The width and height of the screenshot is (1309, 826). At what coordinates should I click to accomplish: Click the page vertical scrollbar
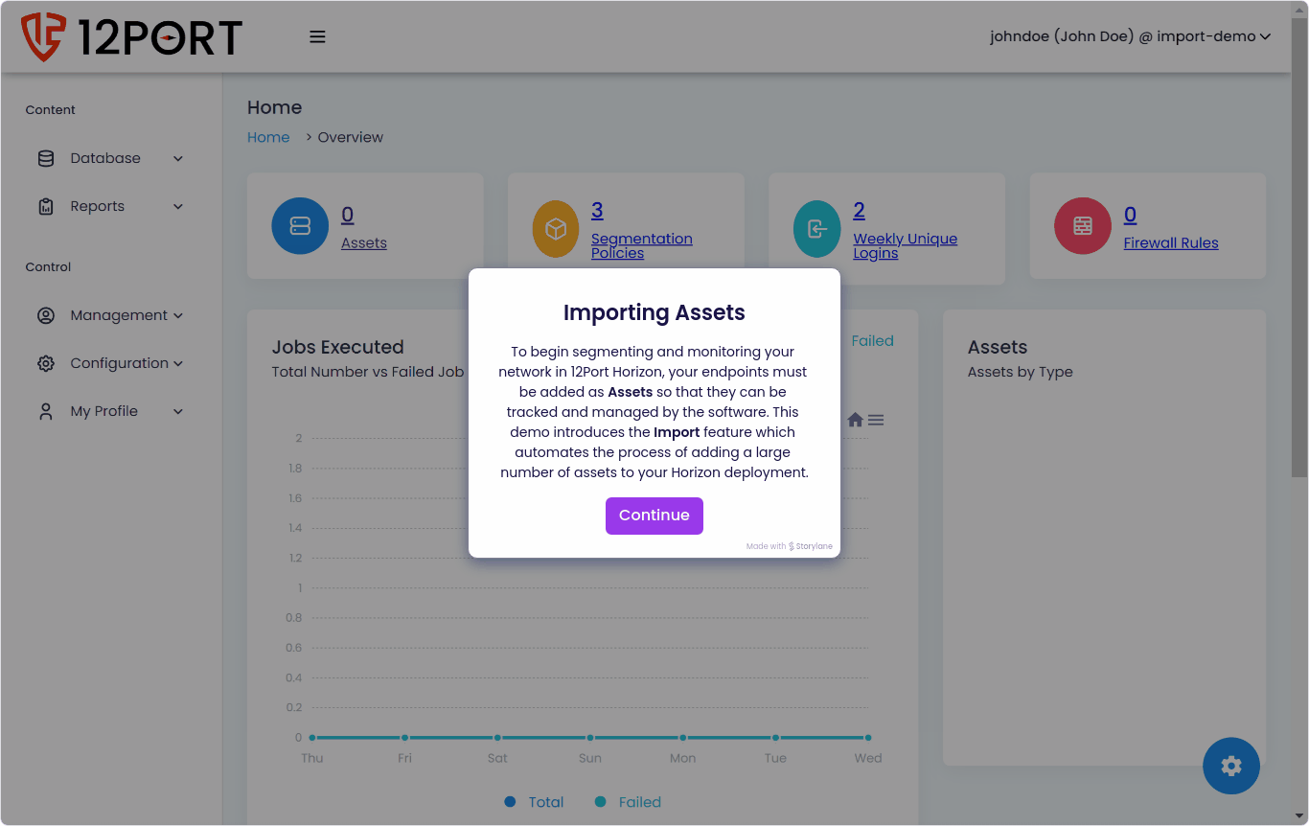1298,287
